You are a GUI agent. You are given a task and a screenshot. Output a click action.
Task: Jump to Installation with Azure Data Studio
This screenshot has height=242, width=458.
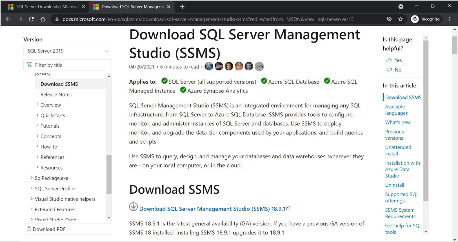tap(403, 169)
